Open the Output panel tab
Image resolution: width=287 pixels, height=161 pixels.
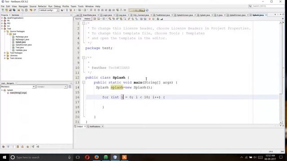click(80, 126)
